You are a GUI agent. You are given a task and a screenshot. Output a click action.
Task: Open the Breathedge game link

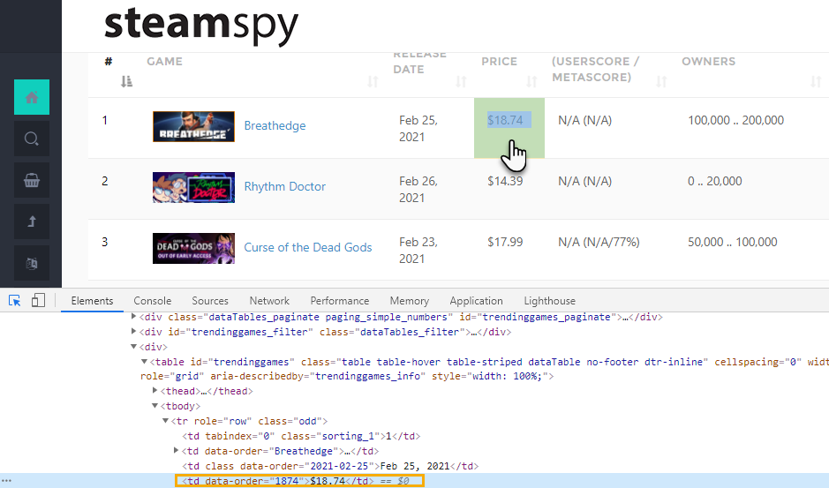(x=275, y=126)
